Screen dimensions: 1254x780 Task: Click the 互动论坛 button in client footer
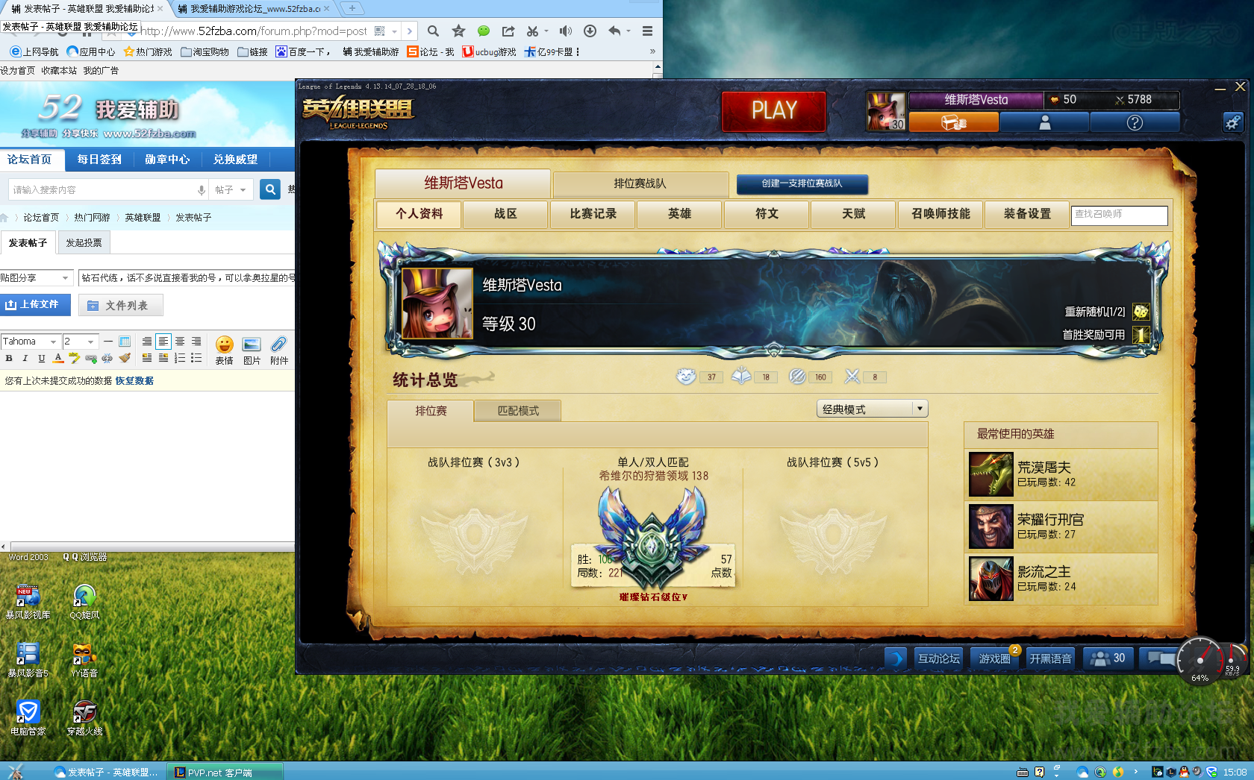click(x=939, y=658)
